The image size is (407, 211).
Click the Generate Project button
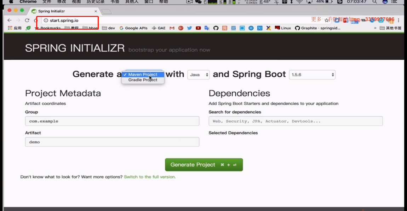(x=204, y=165)
